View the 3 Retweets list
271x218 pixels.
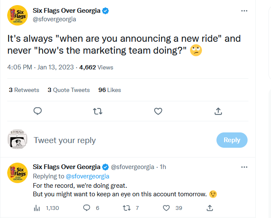pos(24,90)
